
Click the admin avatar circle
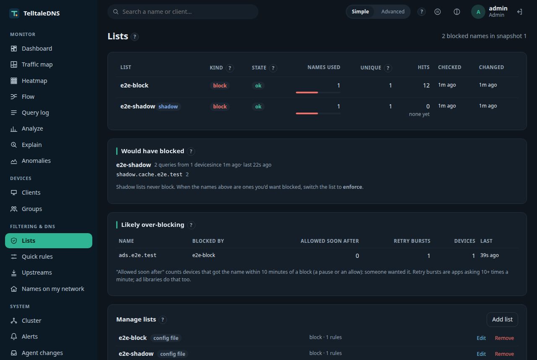[478, 12]
